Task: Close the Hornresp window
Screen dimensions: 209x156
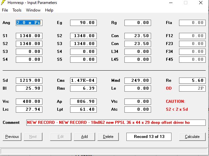Action: [201, 3]
